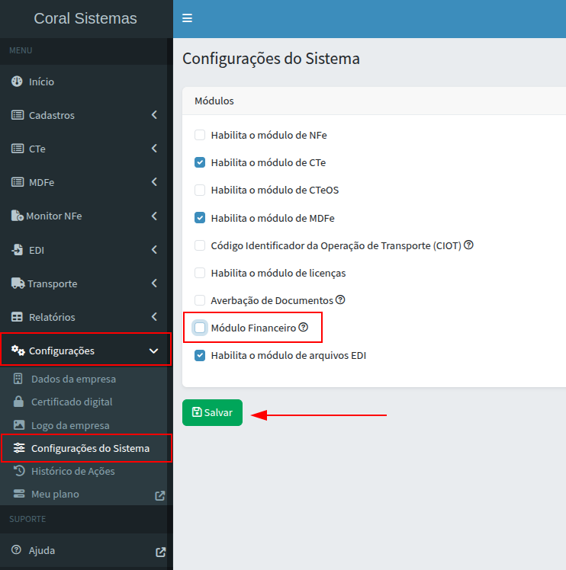
Task: Click the hamburger menu icon in header
Action: point(187,18)
